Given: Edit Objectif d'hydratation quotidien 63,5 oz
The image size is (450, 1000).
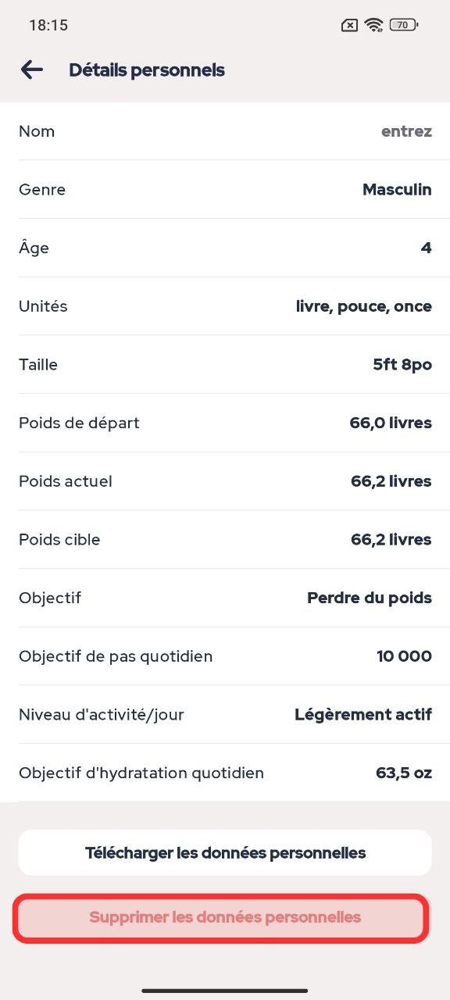Looking at the screenshot, I should pos(225,773).
